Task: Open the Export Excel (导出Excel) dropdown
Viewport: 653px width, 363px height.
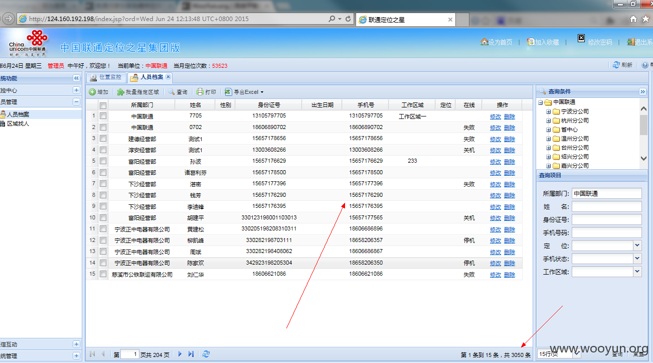Action: pyautogui.click(x=244, y=92)
